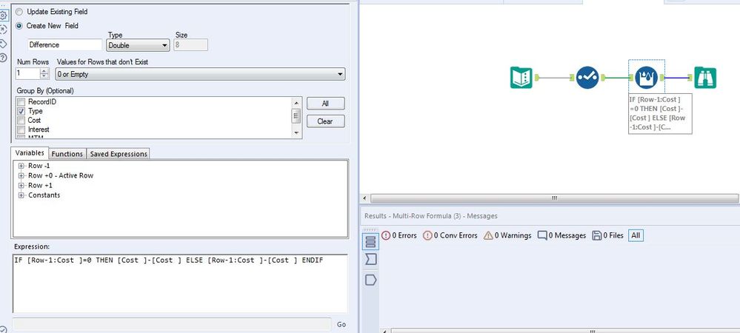Filter results by 0 Errors
740x333 pixels.
[399, 235]
